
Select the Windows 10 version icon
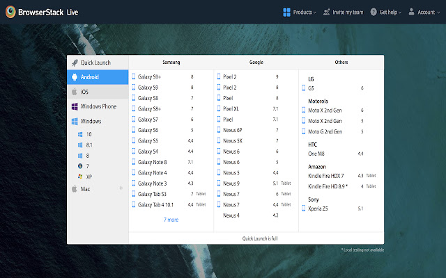81,134
